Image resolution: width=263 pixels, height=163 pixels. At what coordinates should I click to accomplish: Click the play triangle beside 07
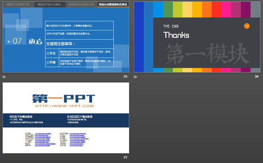[9, 41]
